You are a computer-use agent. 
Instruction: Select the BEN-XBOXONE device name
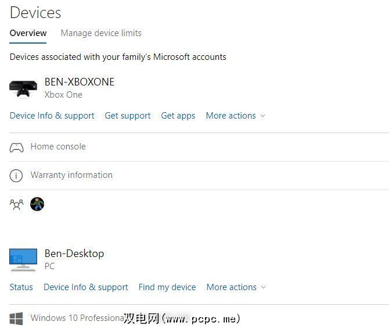pyautogui.click(x=80, y=82)
